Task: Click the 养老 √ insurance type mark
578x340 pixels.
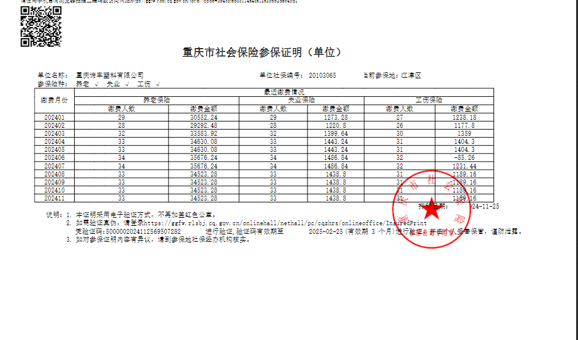Action: click(87, 84)
